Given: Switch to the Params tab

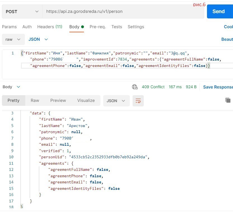Looking at the screenshot, I should coord(9,27).
